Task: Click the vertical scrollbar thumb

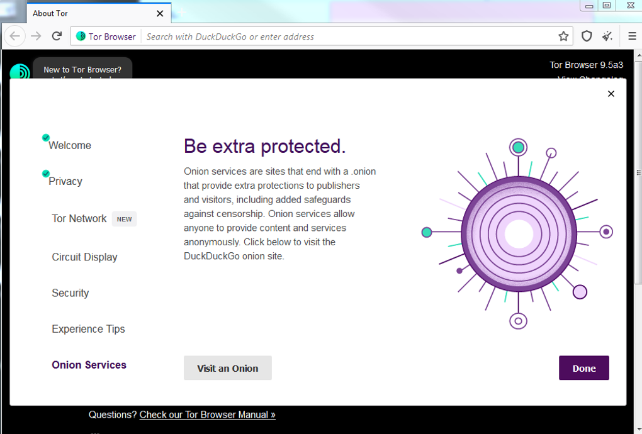Action: [x=638, y=172]
